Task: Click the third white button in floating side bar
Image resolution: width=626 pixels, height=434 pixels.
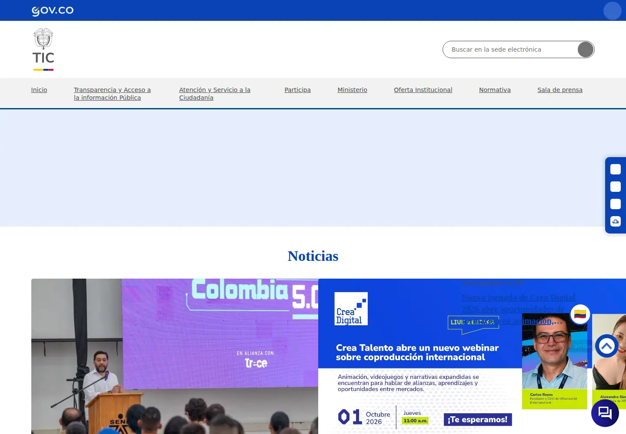Action: pos(616,204)
